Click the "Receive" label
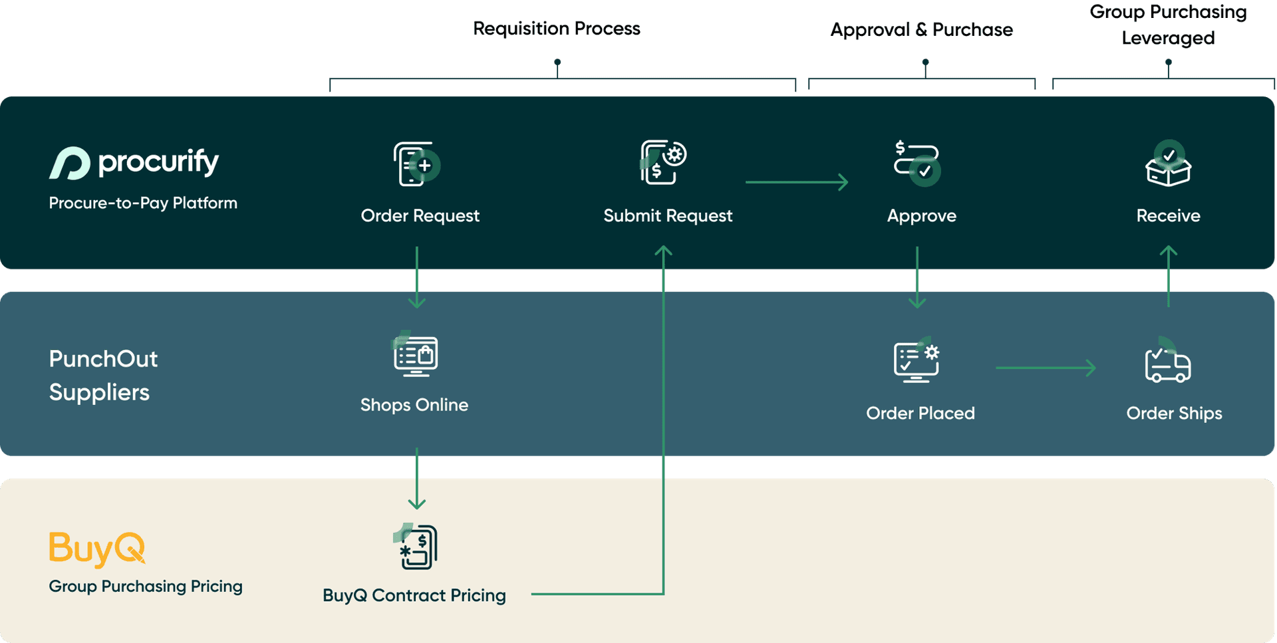This screenshot has width=1277, height=643. point(1168,215)
